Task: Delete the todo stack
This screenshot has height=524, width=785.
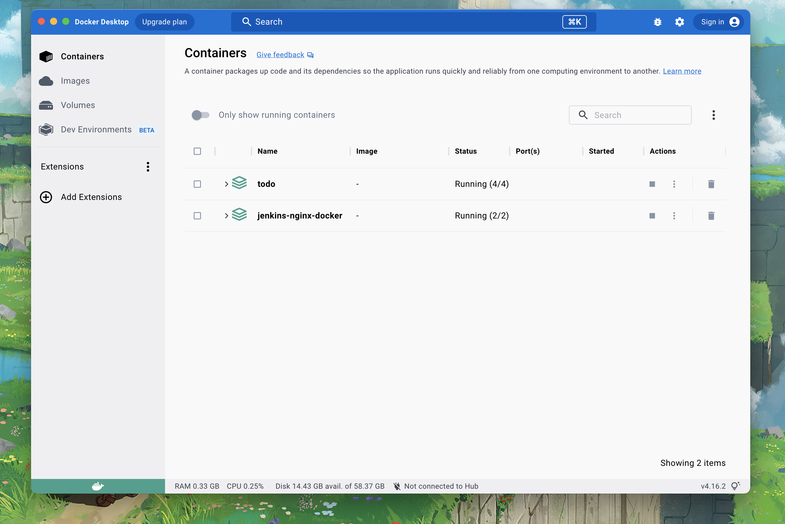Action: [x=711, y=184]
